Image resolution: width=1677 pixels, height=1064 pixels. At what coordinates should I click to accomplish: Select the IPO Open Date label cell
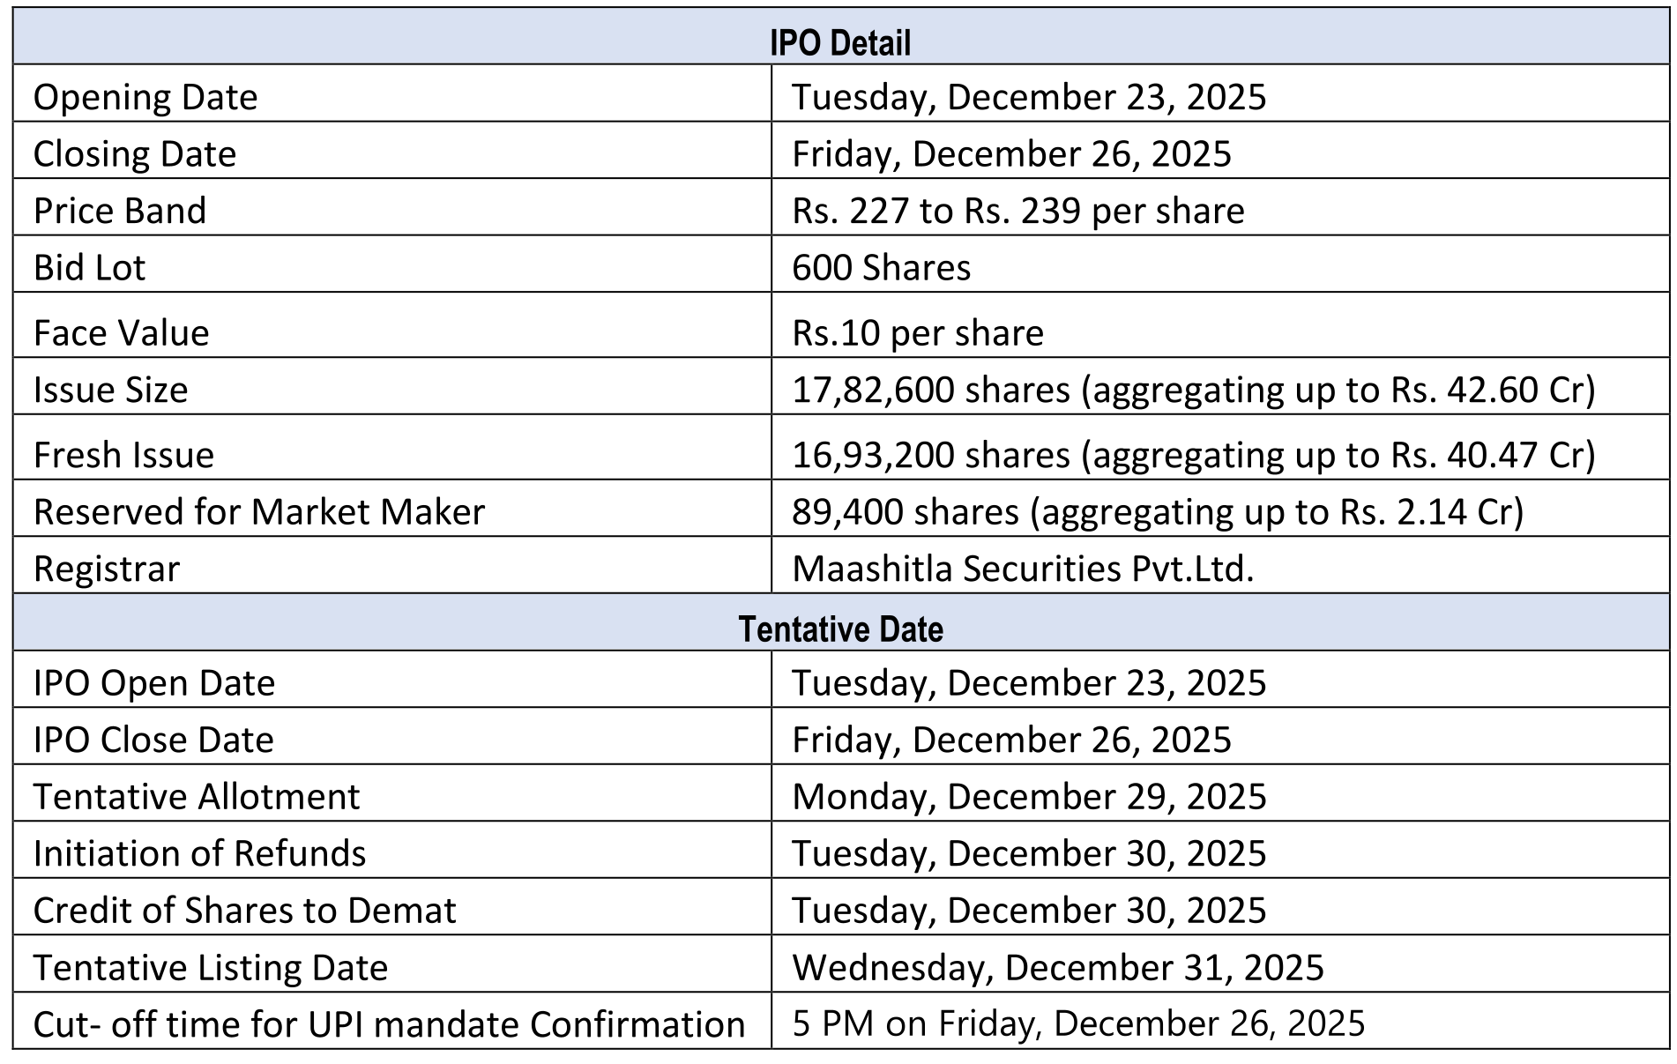click(x=154, y=683)
